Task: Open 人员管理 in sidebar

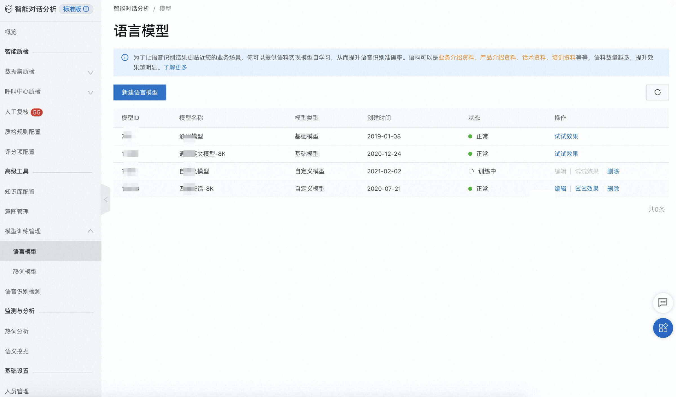Action: pyautogui.click(x=17, y=391)
